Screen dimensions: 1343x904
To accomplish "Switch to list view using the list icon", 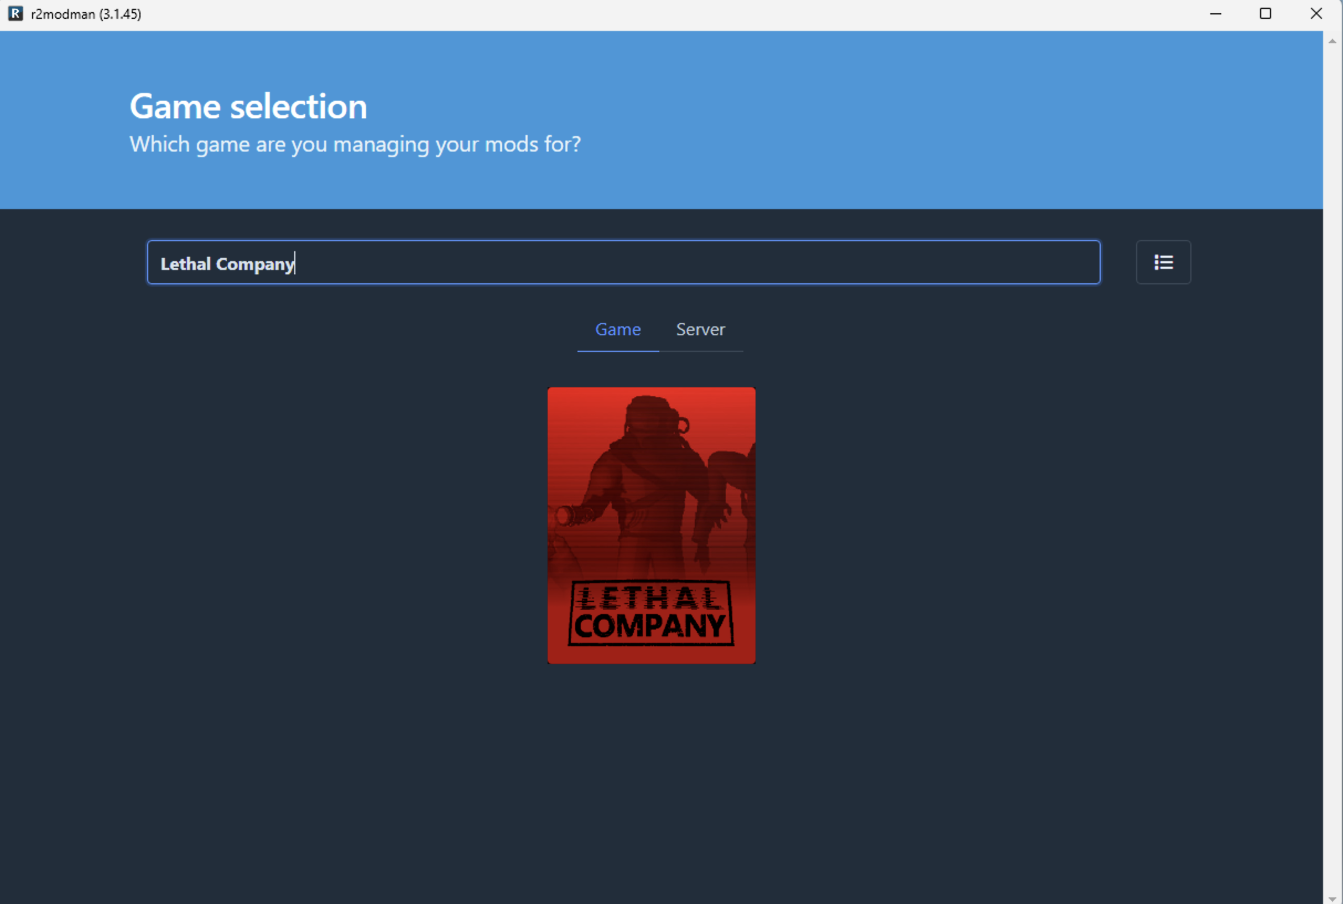I will point(1163,262).
